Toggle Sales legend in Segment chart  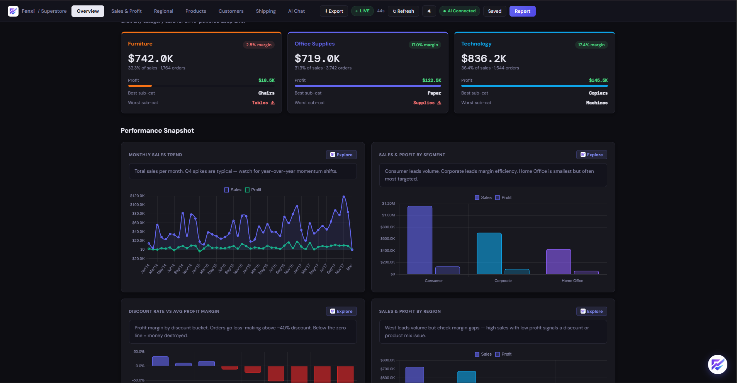pos(483,197)
